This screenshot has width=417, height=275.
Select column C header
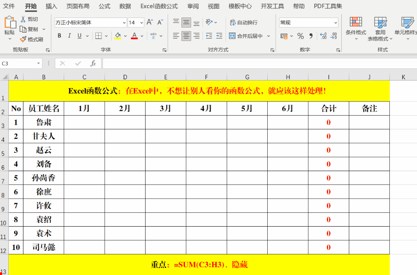click(84, 77)
